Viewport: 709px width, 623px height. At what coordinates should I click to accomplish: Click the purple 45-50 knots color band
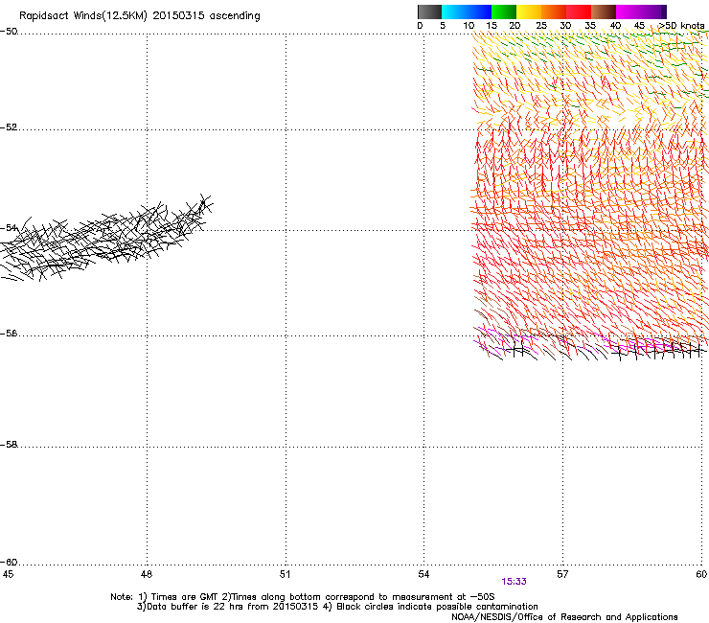pos(653,12)
